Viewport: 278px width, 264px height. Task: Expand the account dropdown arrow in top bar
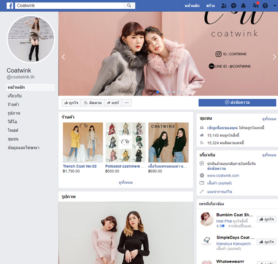click(x=275, y=5)
